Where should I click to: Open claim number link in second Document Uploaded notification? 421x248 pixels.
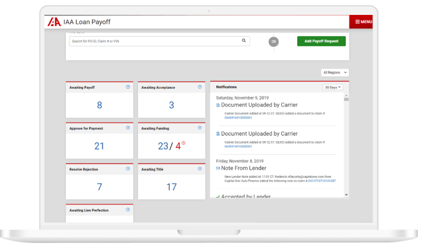(238, 147)
